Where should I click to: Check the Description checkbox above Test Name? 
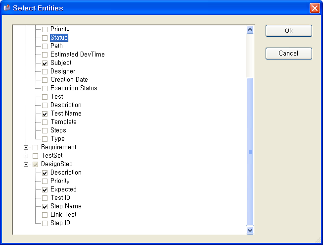click(45, 105)
